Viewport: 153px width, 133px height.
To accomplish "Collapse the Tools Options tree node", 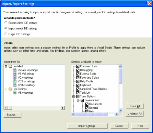I will coord(74,96).
